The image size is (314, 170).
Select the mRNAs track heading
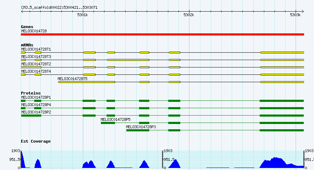[x=27, y=45]
